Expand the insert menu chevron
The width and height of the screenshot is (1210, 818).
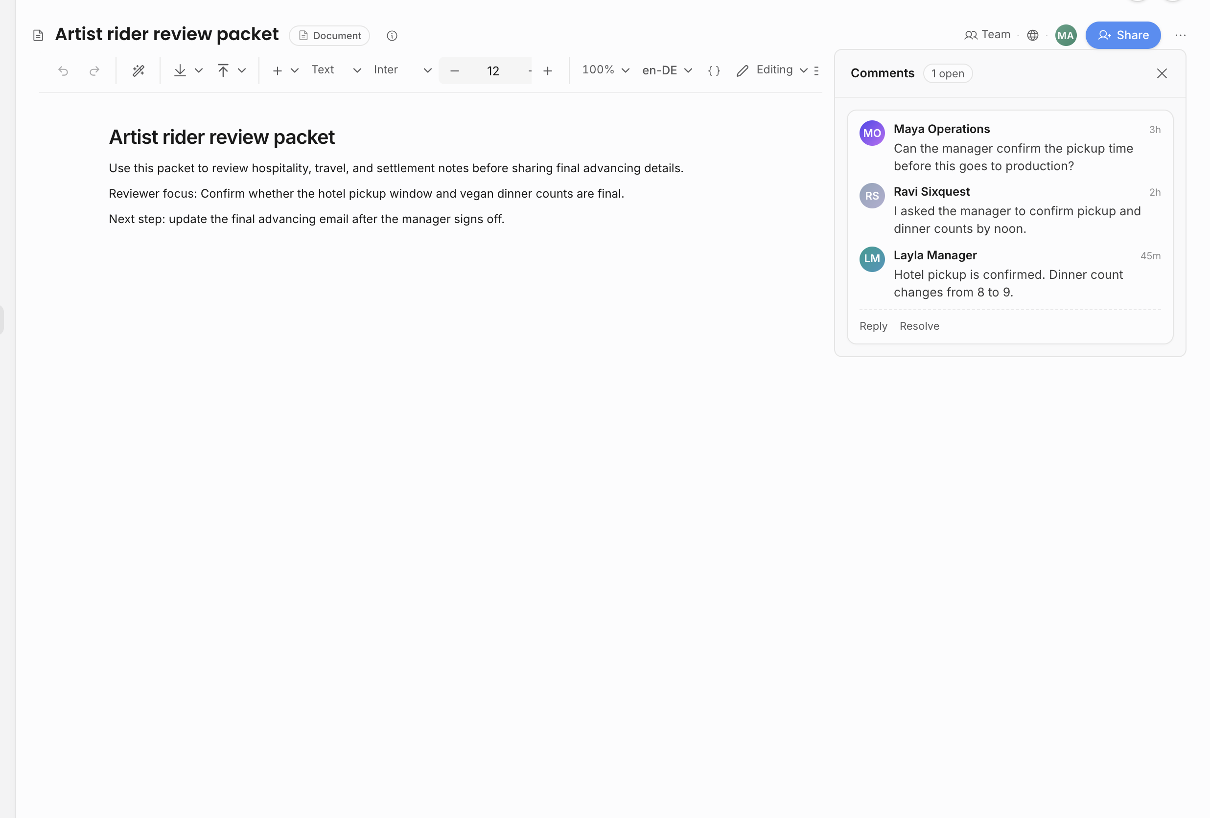(295, 71)
